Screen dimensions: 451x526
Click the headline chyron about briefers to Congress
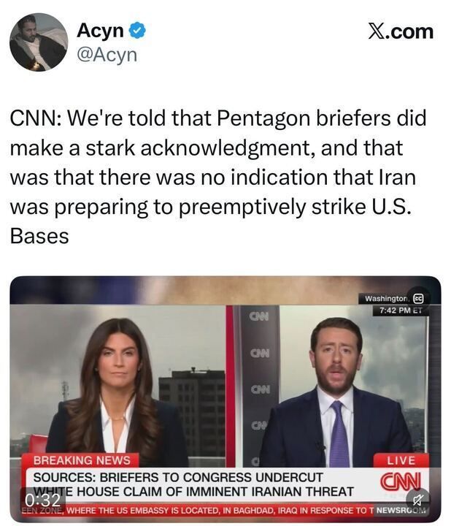(x=193, y=484)
